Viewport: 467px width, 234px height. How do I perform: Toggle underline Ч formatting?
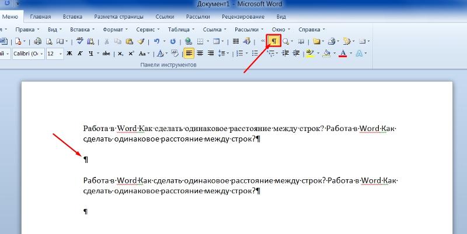tap(91, 54)
